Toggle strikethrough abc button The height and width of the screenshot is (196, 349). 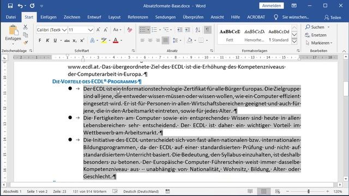[67, 40]
